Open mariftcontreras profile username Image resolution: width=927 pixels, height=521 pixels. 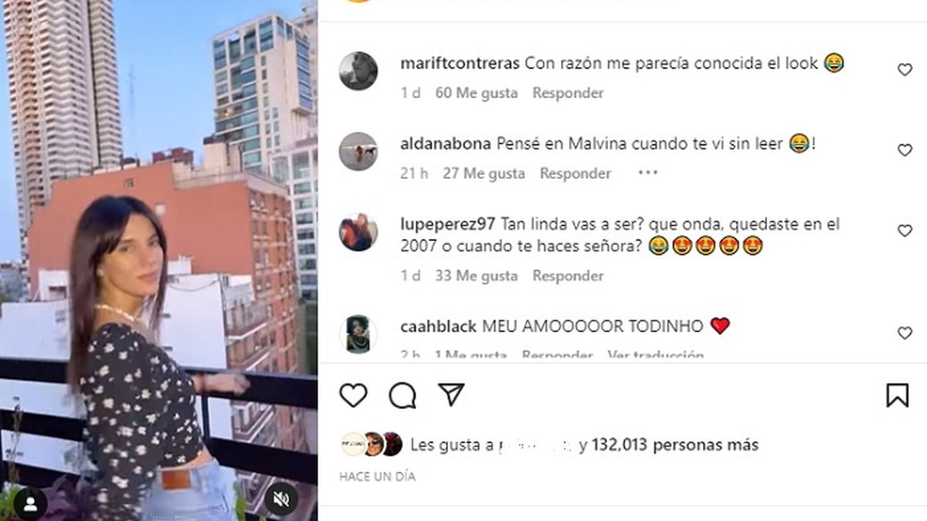(460, 63)
